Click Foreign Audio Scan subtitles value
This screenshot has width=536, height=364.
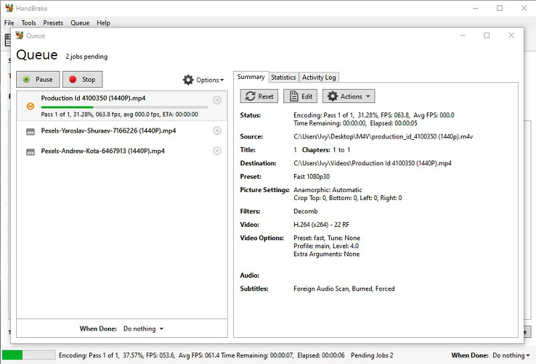(344, 289)
